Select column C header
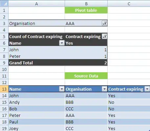150x131 pixels. (x=129, y=4)
